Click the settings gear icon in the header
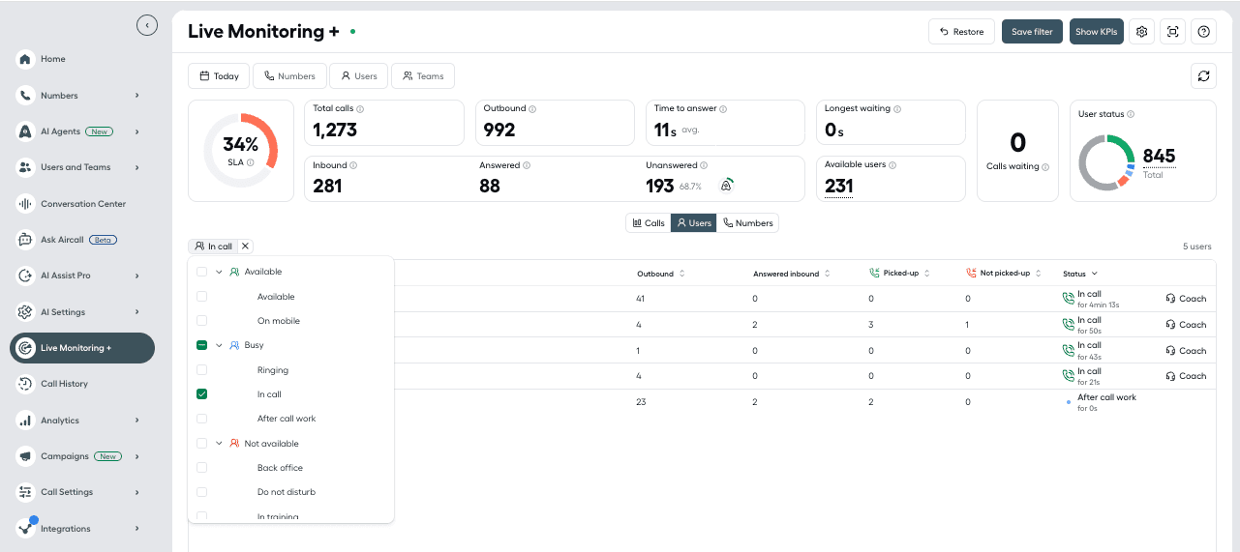The width and height of the screenshot is (1240, 552). 1142,32
